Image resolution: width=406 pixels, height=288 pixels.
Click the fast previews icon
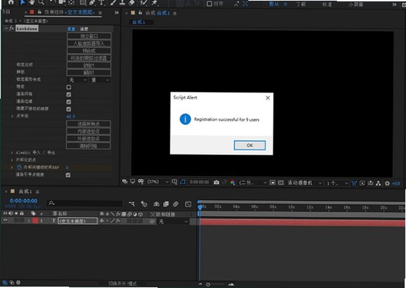coord(362,183)
